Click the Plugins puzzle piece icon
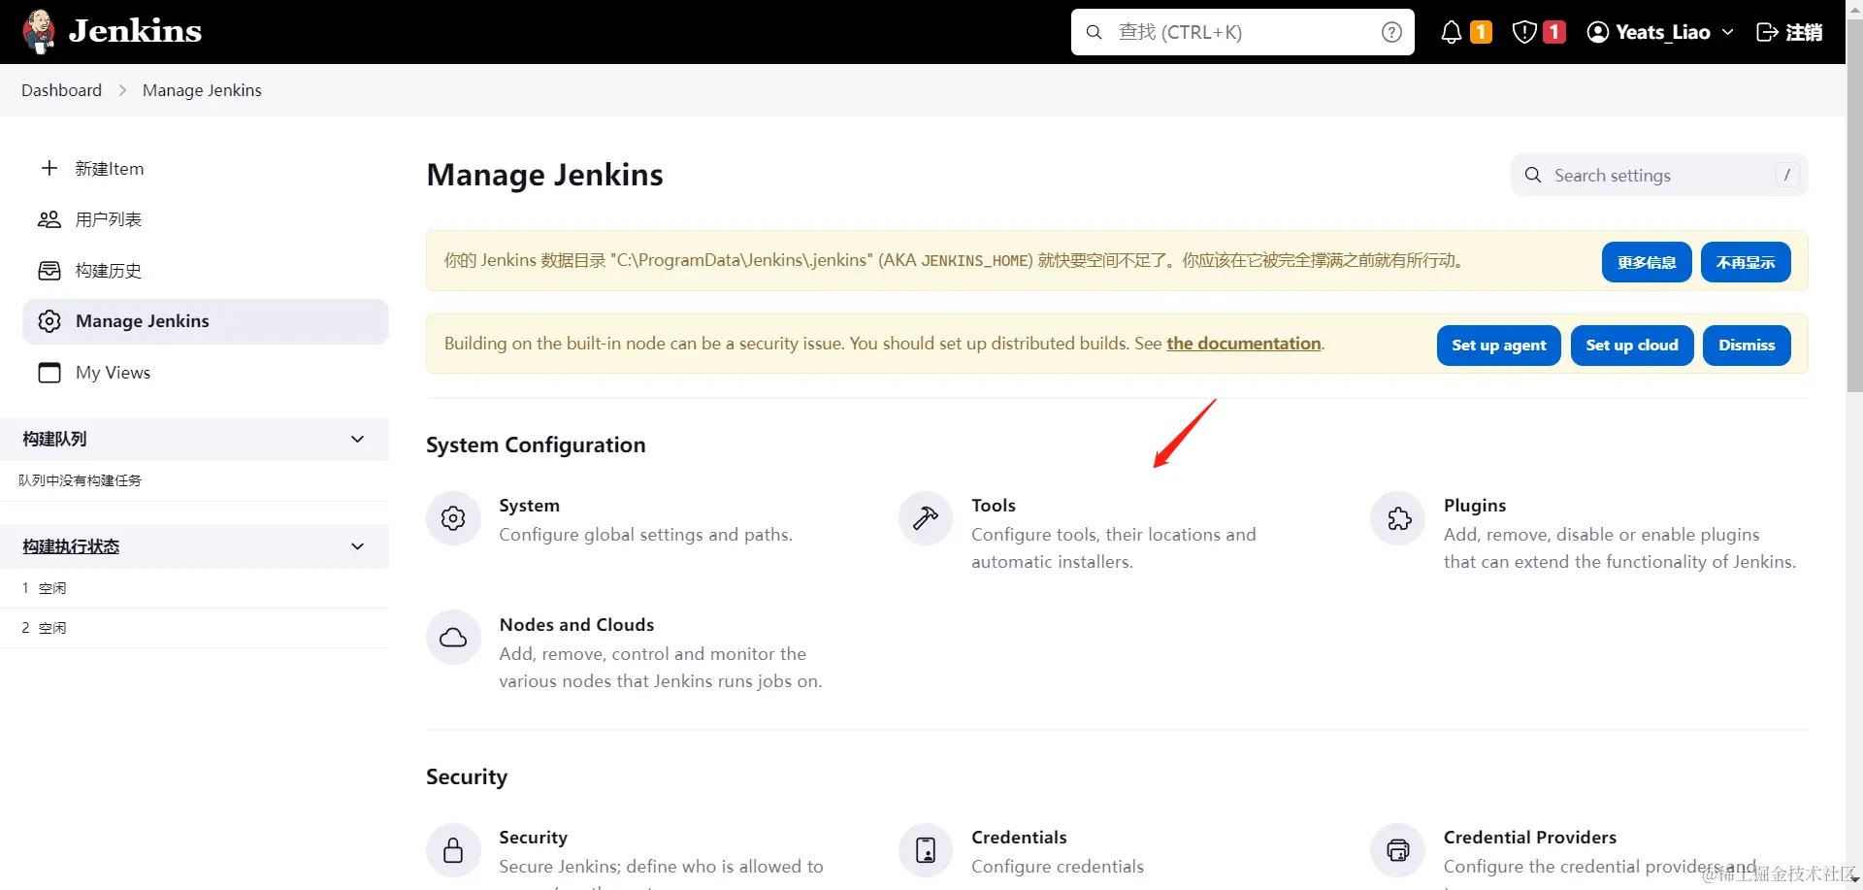Image resolution: width=1863 pixels, height=890 pixels. tap(1398, 518)
